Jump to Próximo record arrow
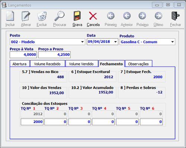The image size is (186, 148). pos(142,16)
